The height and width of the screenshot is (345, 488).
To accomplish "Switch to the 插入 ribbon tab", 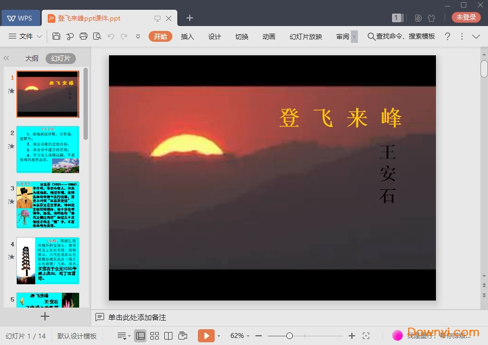I will [x=187, y=37].
